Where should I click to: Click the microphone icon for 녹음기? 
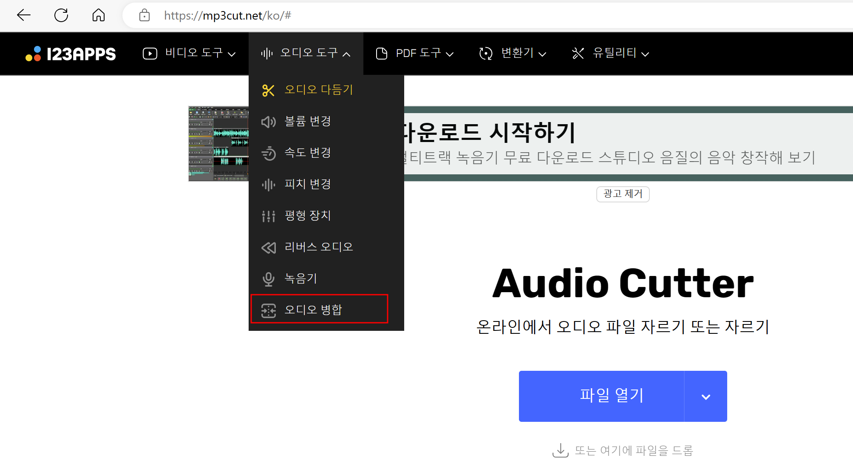pos(268,279)
